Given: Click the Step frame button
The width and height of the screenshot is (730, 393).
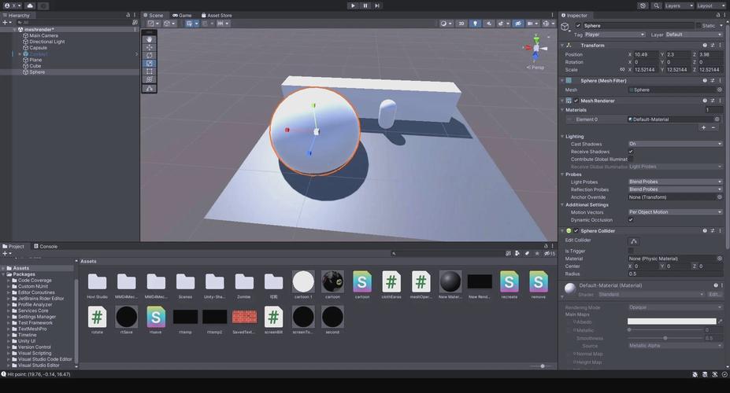Looking at the screenshot, I should 377,6.
